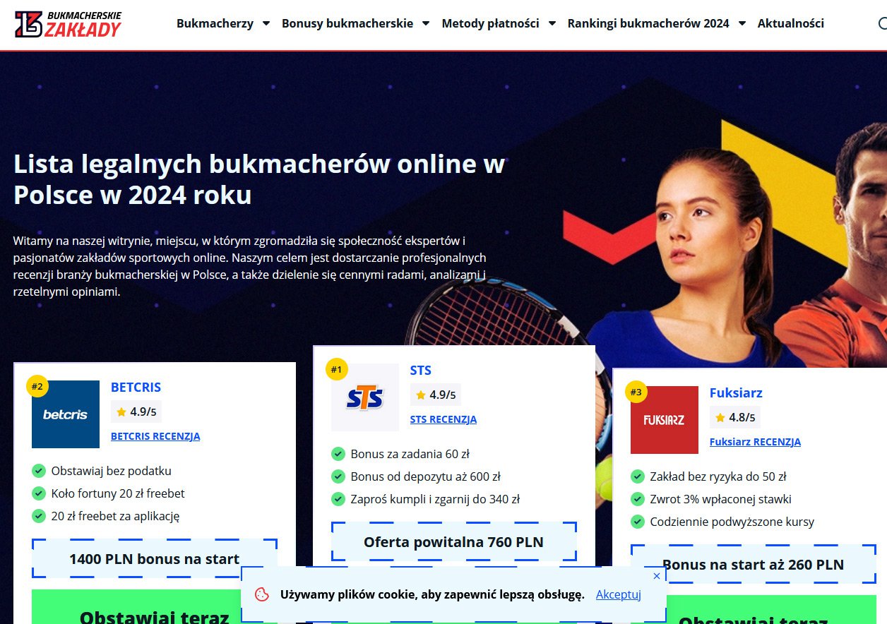Image resolution: width=887 pixels, height=624 pixels.
Task: Accept cookies via Akceptuj link
Action: click(x=619, y=594)
